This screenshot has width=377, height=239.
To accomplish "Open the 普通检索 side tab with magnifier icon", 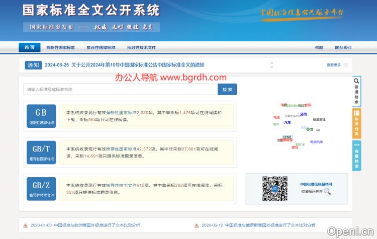I will pos(356,91).
